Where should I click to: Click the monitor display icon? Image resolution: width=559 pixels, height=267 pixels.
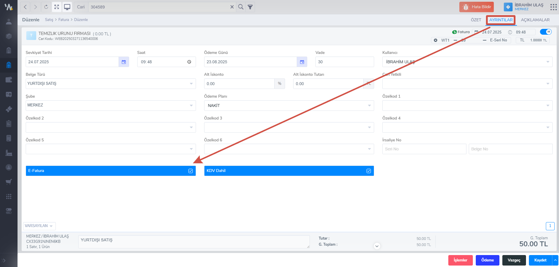coord(67,7)
